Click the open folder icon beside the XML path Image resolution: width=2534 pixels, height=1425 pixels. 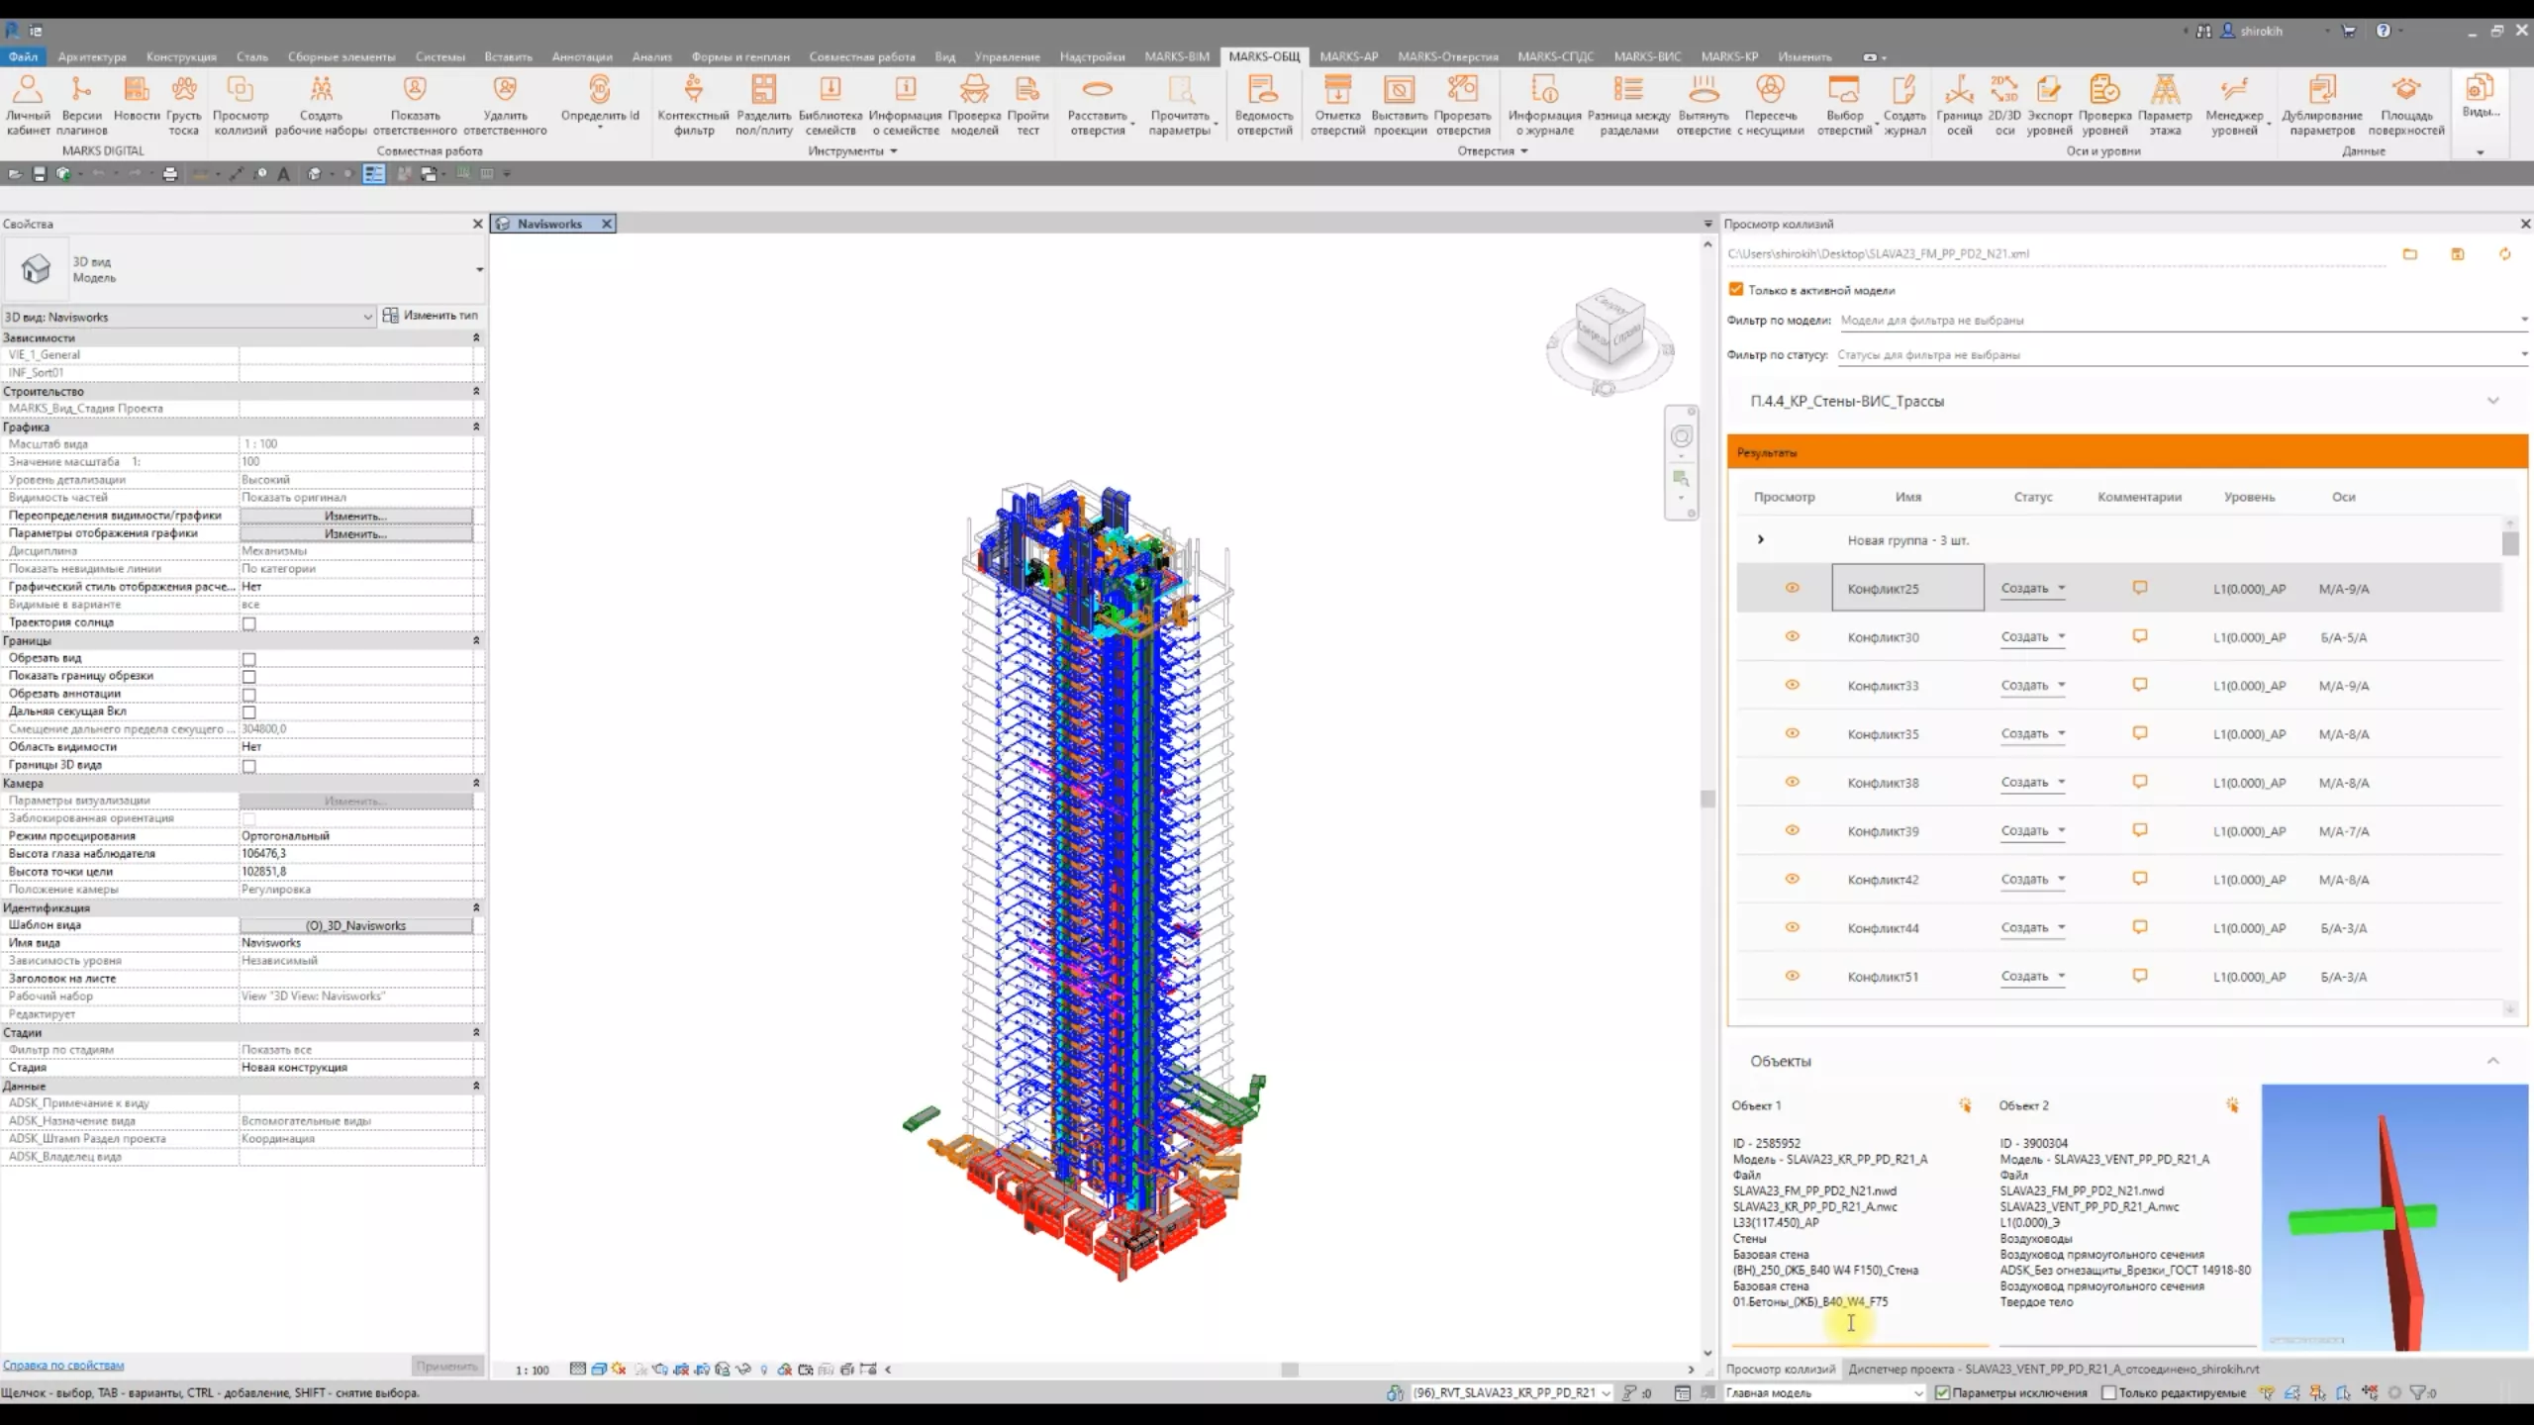(2409, 254)
